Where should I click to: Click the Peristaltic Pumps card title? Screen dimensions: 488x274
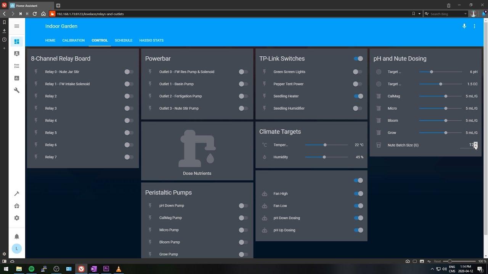pos(169,193)
